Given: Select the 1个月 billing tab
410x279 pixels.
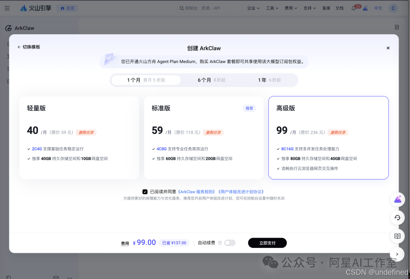Looking at the screenshot, I should [x=146, y=80].
